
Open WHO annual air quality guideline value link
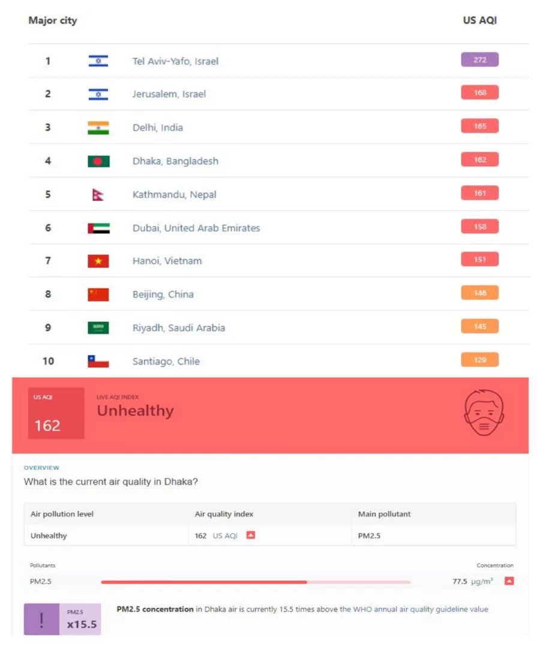(420, 609)
